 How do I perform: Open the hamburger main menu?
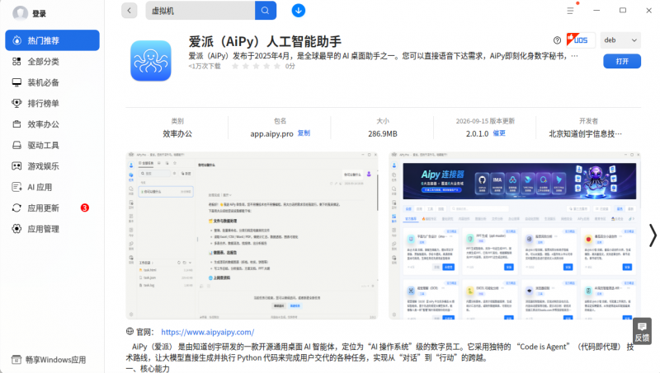coord(570,11)
